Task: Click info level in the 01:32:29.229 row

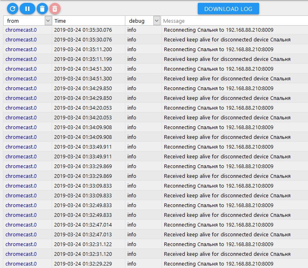Action: [131, 264]
